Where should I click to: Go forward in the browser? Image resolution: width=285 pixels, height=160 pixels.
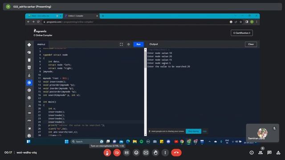(33, 22)
